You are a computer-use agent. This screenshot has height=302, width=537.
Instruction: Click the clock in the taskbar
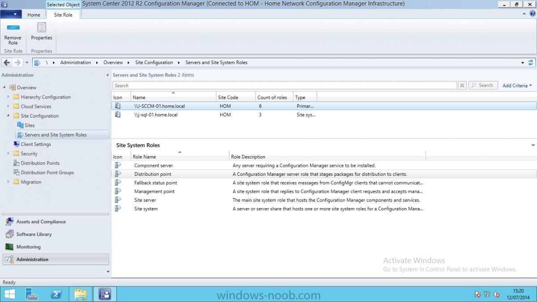point(518,294)
